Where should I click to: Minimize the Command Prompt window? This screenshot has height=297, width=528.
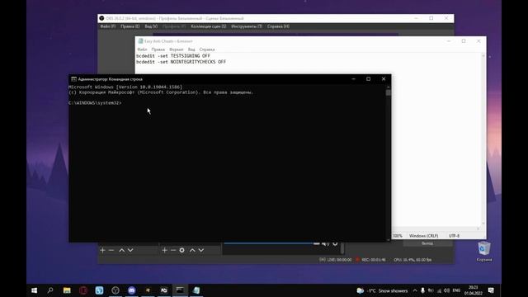pyautogui.click(x=353, y=79)
